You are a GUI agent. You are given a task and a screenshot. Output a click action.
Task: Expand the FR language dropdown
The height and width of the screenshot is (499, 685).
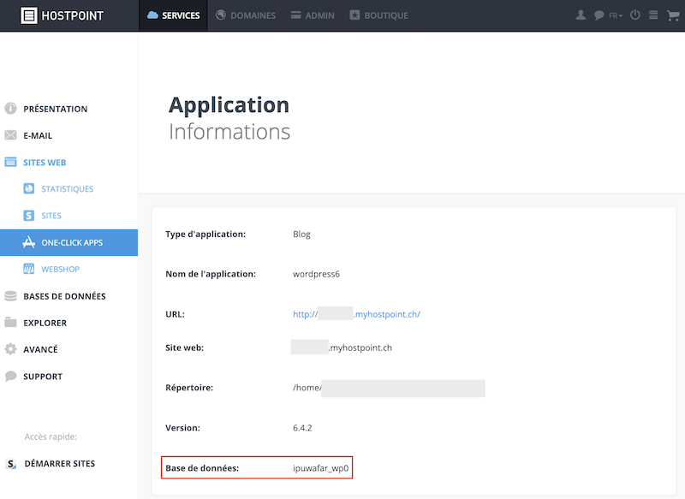click(x=616, y=15)
